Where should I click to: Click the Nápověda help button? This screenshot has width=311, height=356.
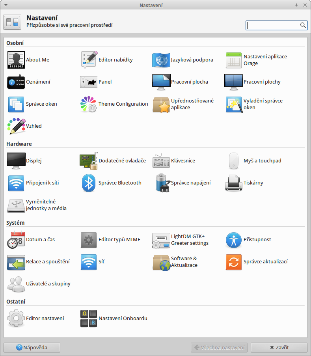point(32,347)
